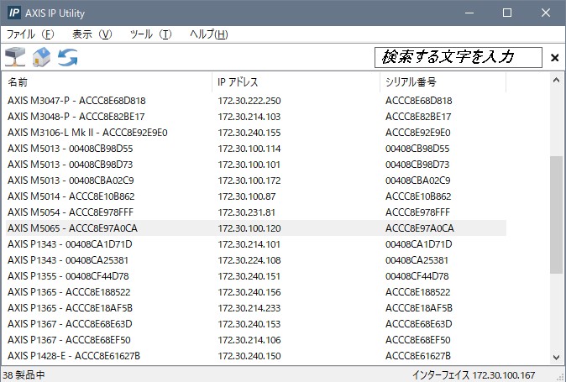Open device home page via house icon

(x=41, y=57)
